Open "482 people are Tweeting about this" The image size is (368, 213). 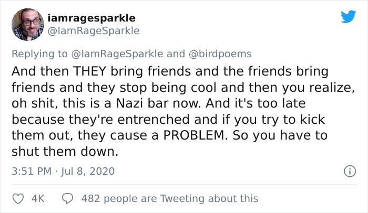(x=170, y=198)
